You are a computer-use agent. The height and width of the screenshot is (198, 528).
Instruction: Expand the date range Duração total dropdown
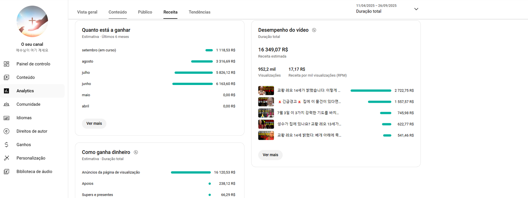click(416, 9)
